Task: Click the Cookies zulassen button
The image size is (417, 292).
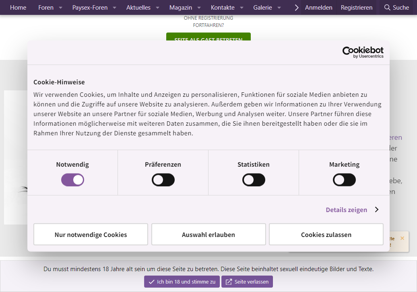Action: click(326, 235)
